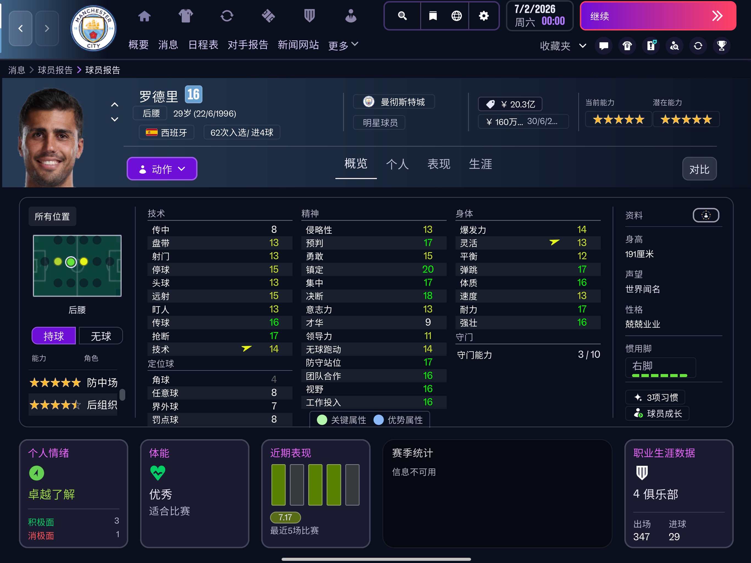This screenshot has width=751, height=563.
Task: Open the trophy shortcut icon
Action: click(x=722, y=46)
